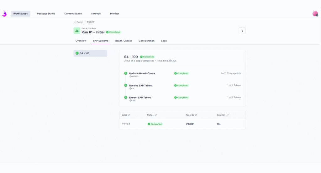Viewport: 321px width, 173px height.
Task: Click '1 of 1 Tables' on Resolve SAP Tables row
Action: 234,85
